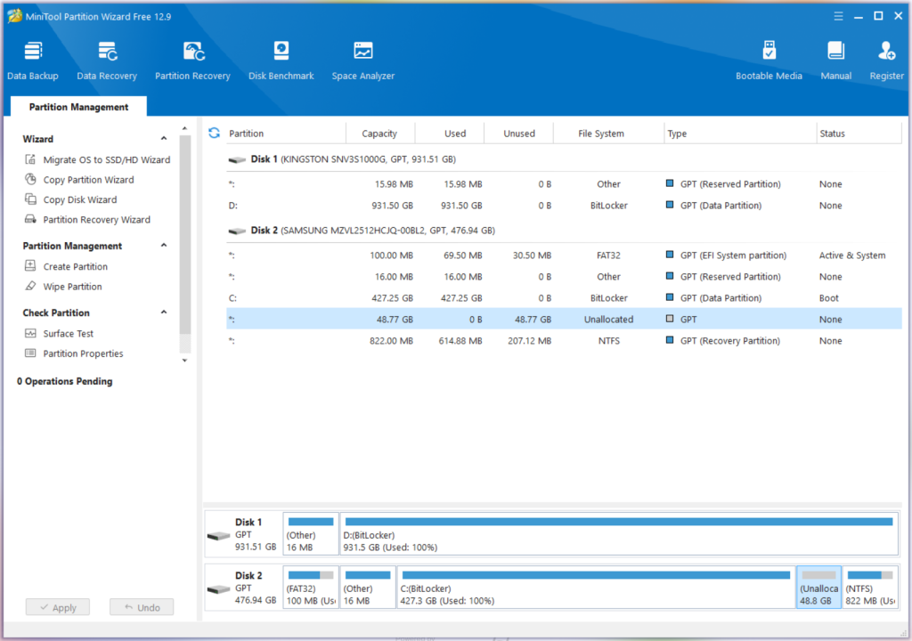Click the Partition Properties icon
This screenshot has height=641, width=912.
click(30, 353)
